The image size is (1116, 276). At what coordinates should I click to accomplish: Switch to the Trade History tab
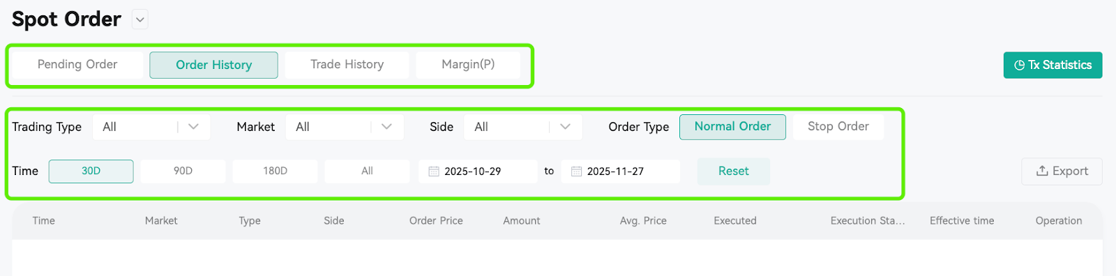click(x=347, y=65)
